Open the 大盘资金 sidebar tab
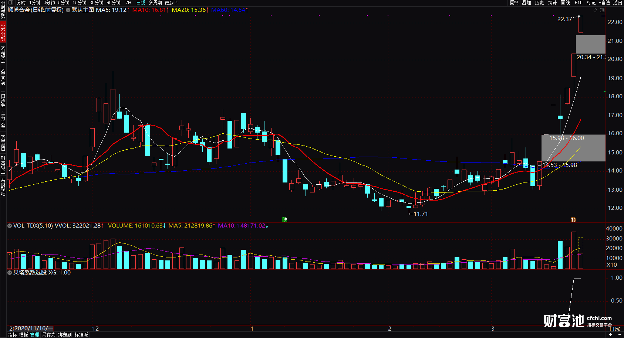The width and height of the screenshot is (624, 338). pos(3,54)
